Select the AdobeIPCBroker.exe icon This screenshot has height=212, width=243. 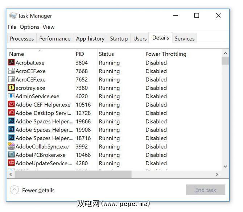click(11, 155)
